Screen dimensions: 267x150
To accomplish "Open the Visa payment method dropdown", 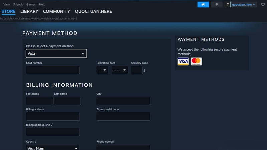I will coord(56,53).
